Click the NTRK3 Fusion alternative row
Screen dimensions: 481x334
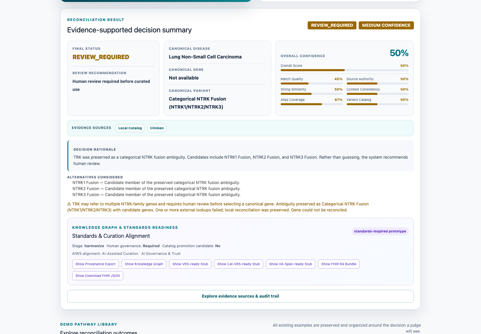156,195
